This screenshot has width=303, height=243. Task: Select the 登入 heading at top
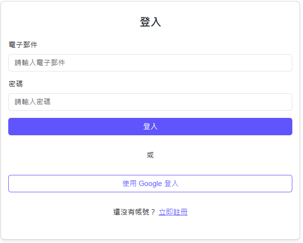tap(150, 22)
